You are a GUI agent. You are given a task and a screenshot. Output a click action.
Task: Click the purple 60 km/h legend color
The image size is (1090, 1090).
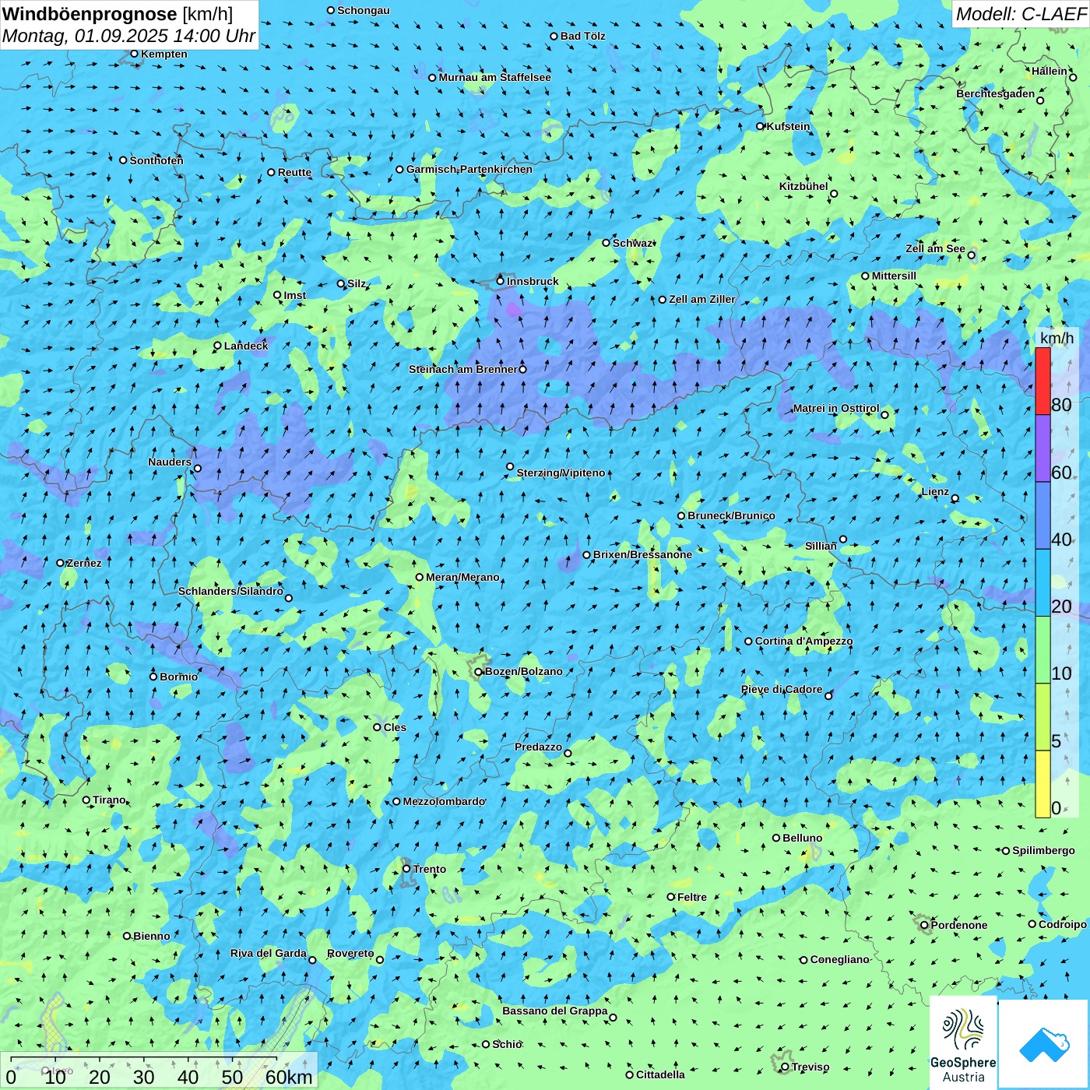point(1043,448)
